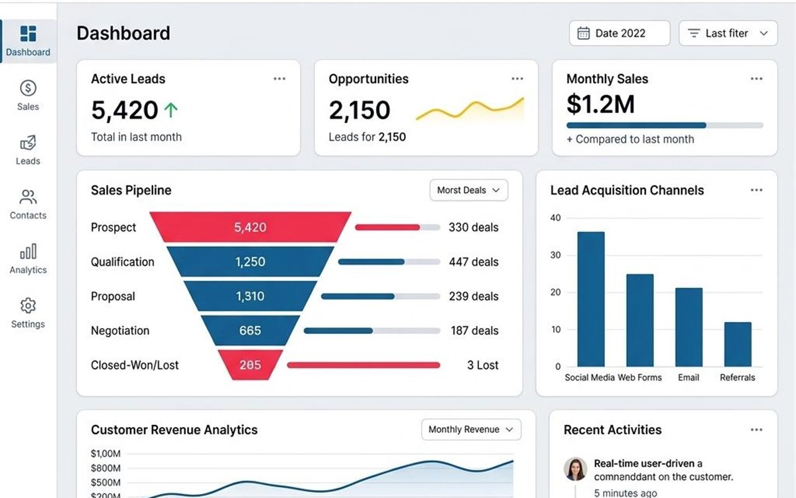
Task: Open the Leads sidebar icon
Action: [x=28, y=143]
